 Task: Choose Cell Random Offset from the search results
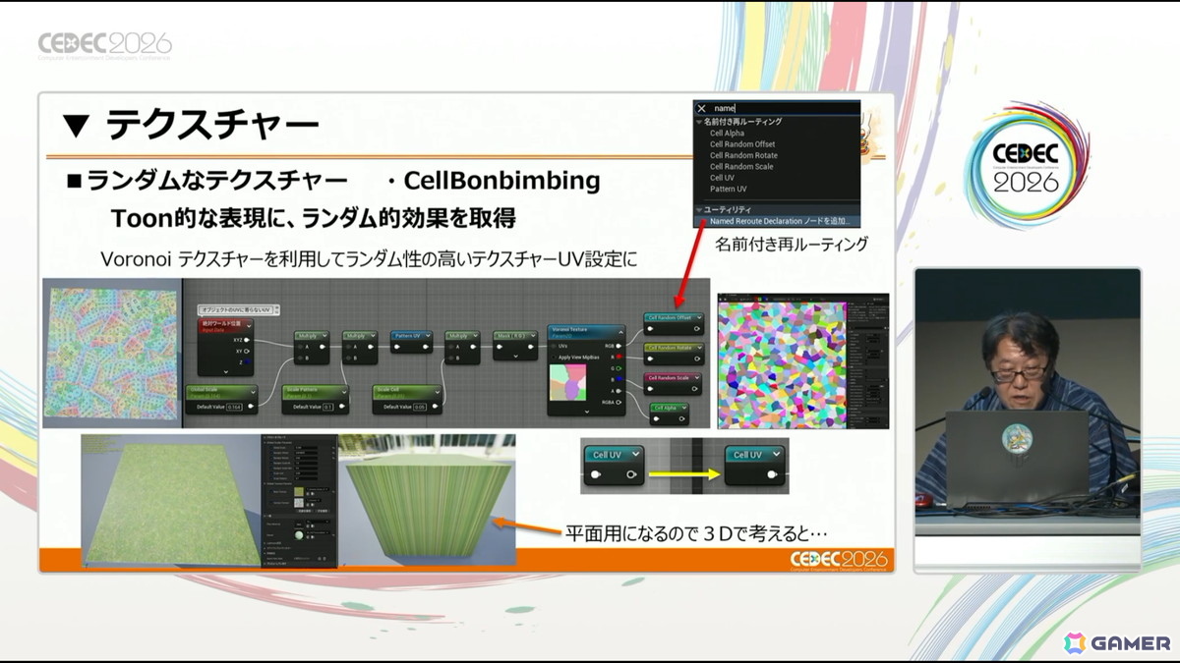pos(742,144)
